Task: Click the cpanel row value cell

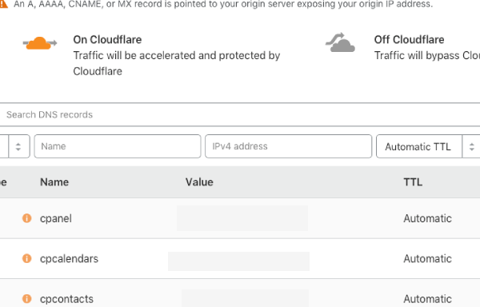Action: [x=242, y=218]
